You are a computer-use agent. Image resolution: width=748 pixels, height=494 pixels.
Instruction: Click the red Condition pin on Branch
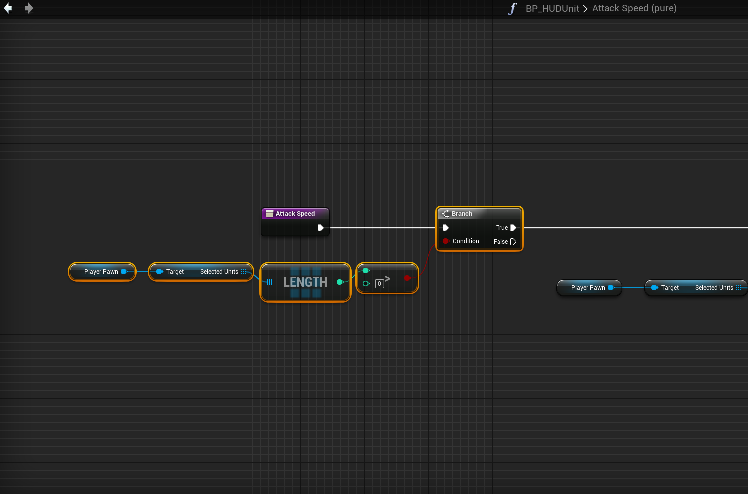[445, 241]
